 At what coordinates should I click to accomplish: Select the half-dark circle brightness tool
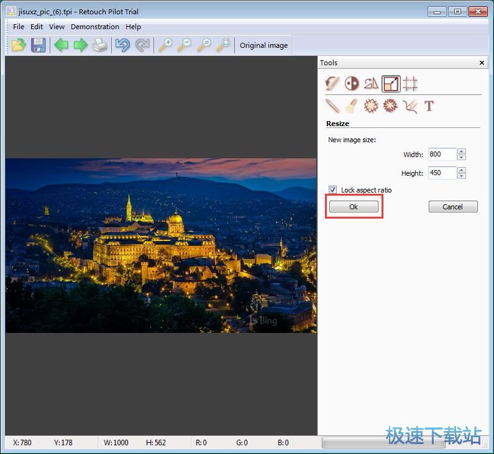tap(352, 84)
